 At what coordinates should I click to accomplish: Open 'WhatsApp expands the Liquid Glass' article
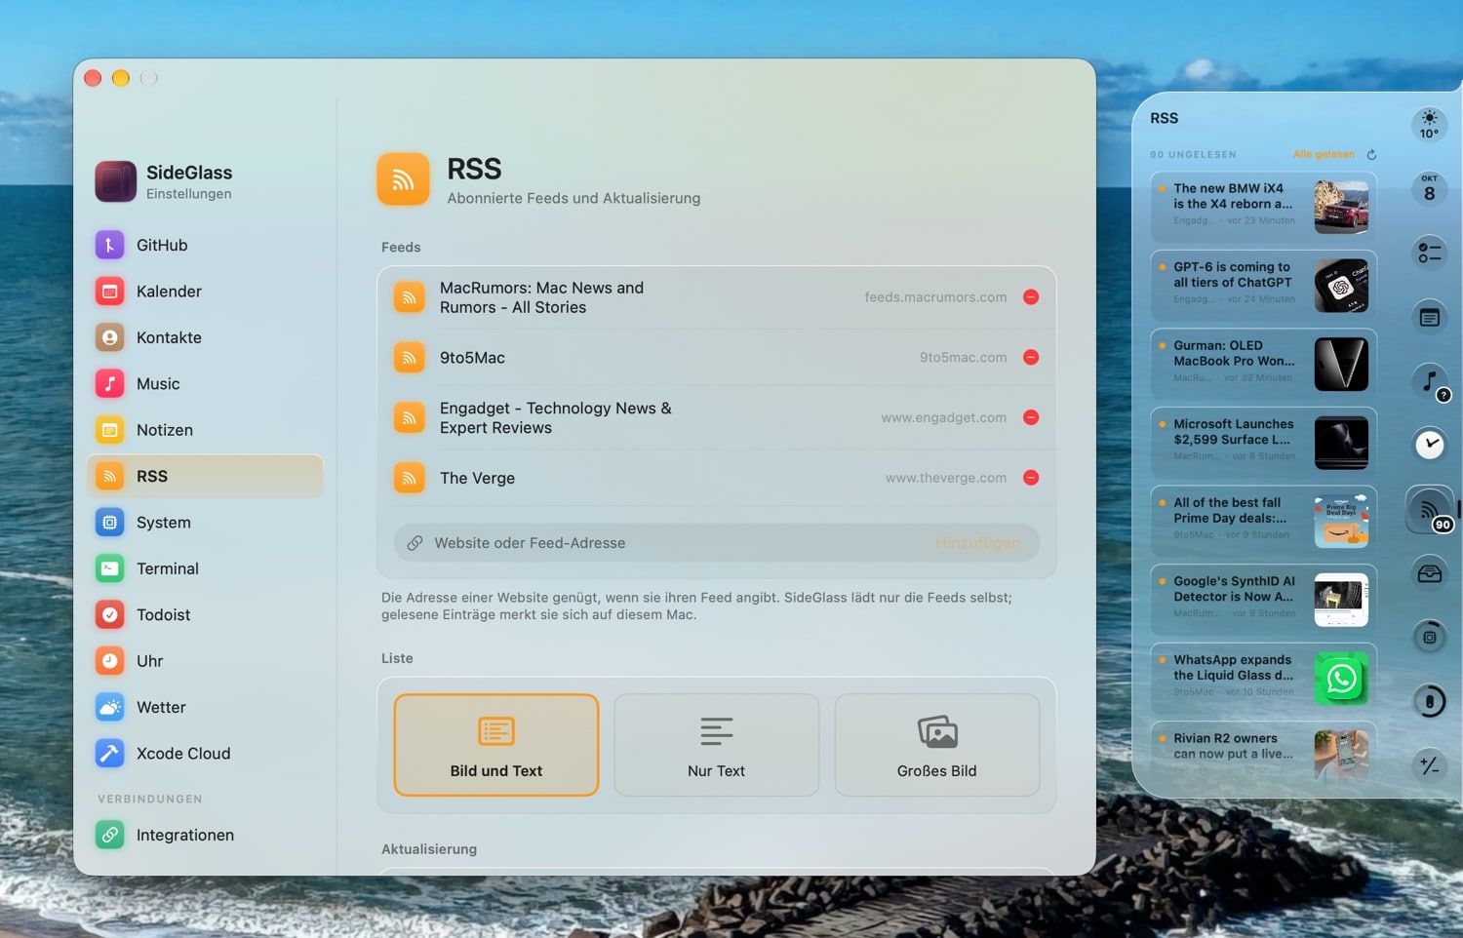1264,679
